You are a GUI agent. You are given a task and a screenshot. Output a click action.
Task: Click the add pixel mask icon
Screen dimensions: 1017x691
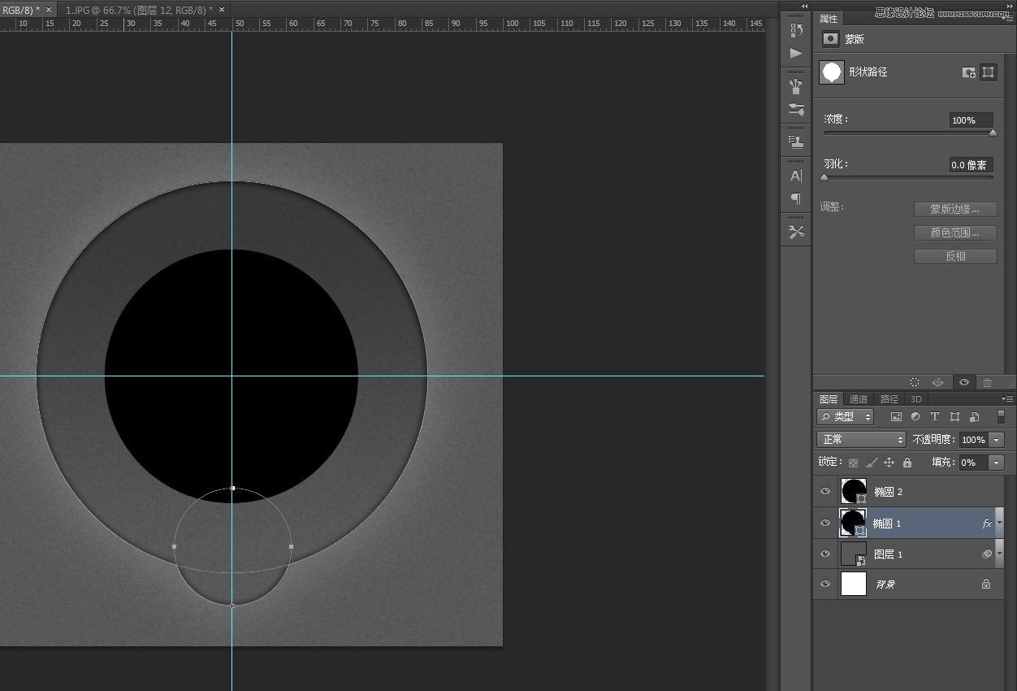coord(968,72)
